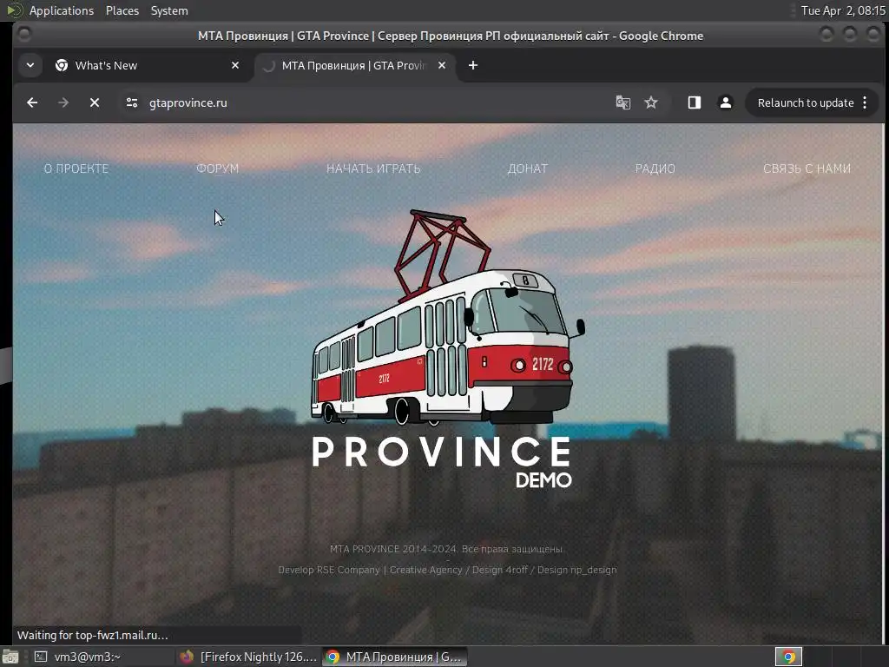Open the Places menu

(x=122, y=10)
